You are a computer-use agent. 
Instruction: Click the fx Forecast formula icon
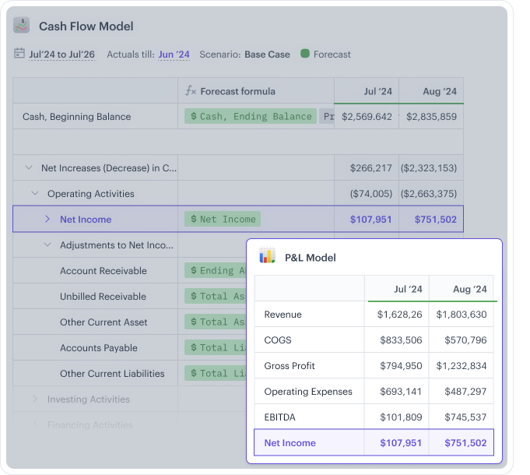pos(191,90)
